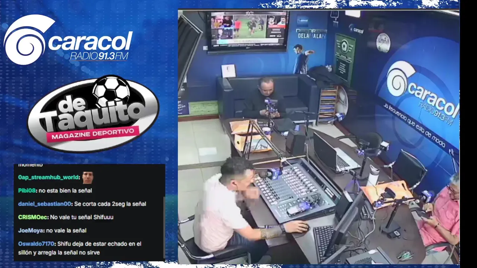Click the Caracol Radio 91.3 FM logo
Screen dimensions: 477x268
(x=68, y=39)
